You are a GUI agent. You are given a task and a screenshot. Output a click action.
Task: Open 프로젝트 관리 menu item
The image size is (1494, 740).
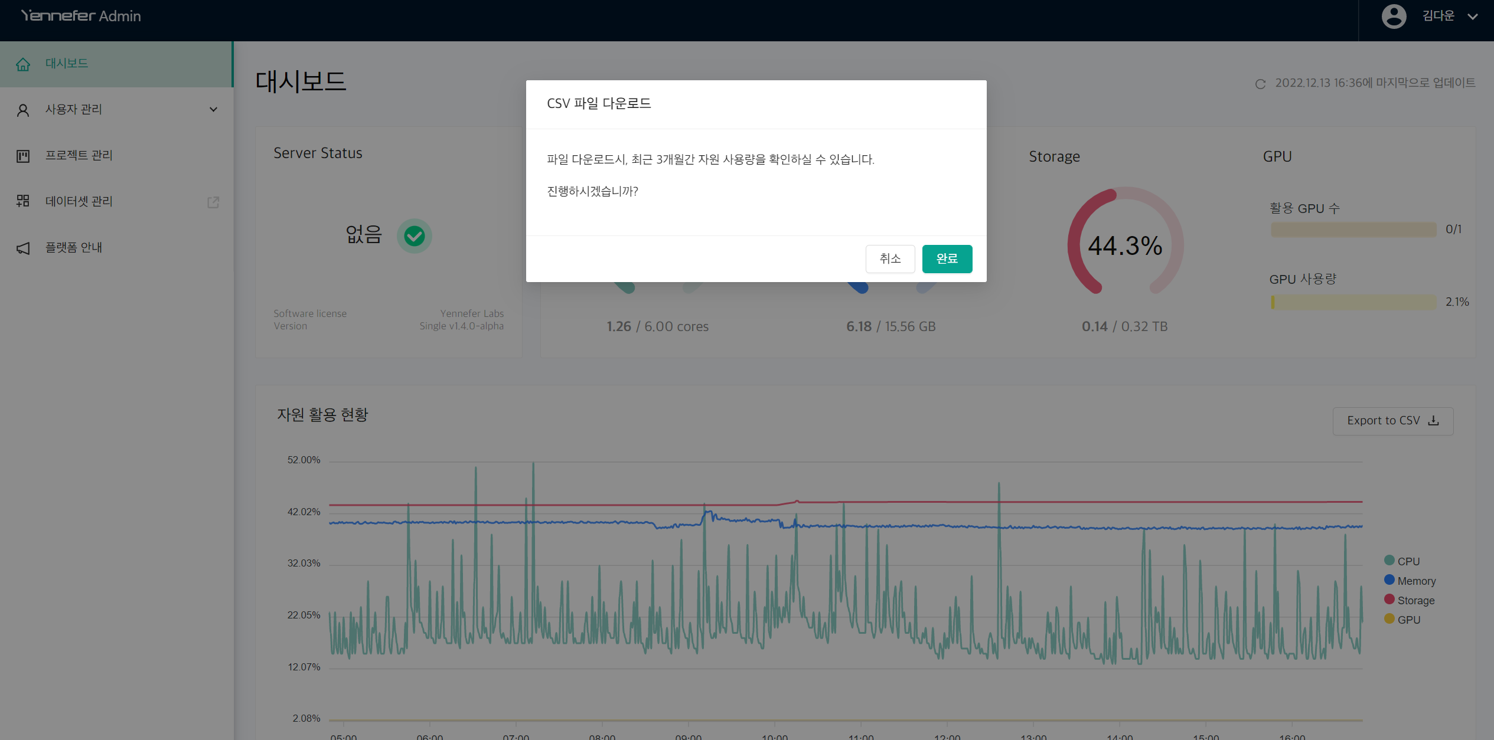[x=79, y=155]
